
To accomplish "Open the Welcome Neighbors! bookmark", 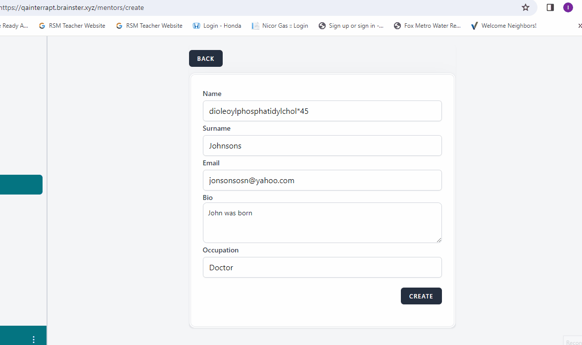I will [x=503, y=26].
